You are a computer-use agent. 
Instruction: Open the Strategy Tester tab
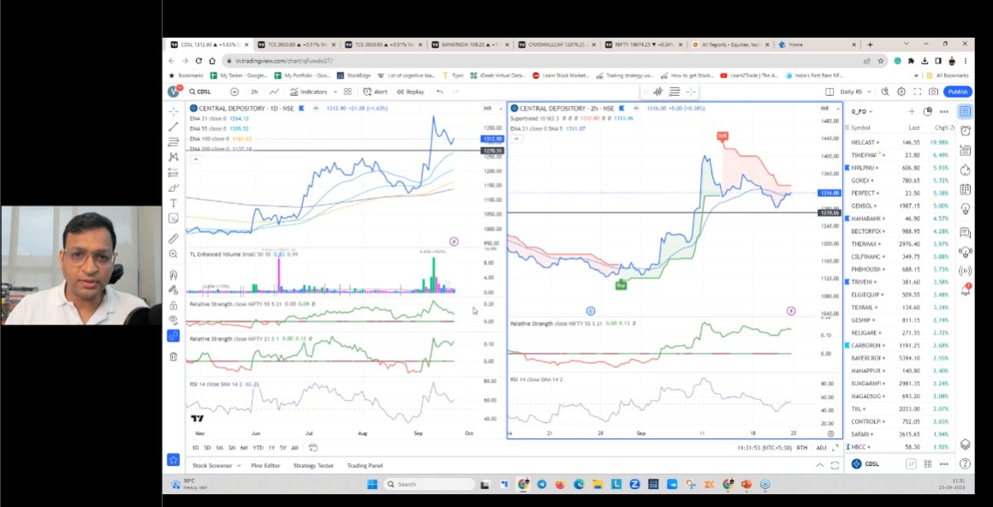pyautogui.click(x=313, y=466)
